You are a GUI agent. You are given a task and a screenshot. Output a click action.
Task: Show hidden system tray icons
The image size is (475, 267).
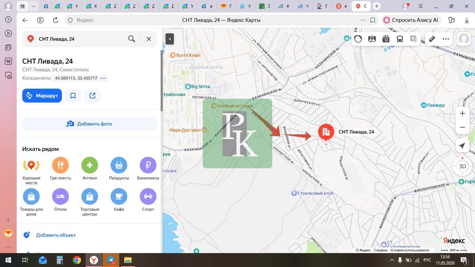point(392,260)
